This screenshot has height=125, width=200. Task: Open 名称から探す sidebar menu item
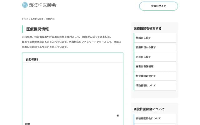(155, 57)
